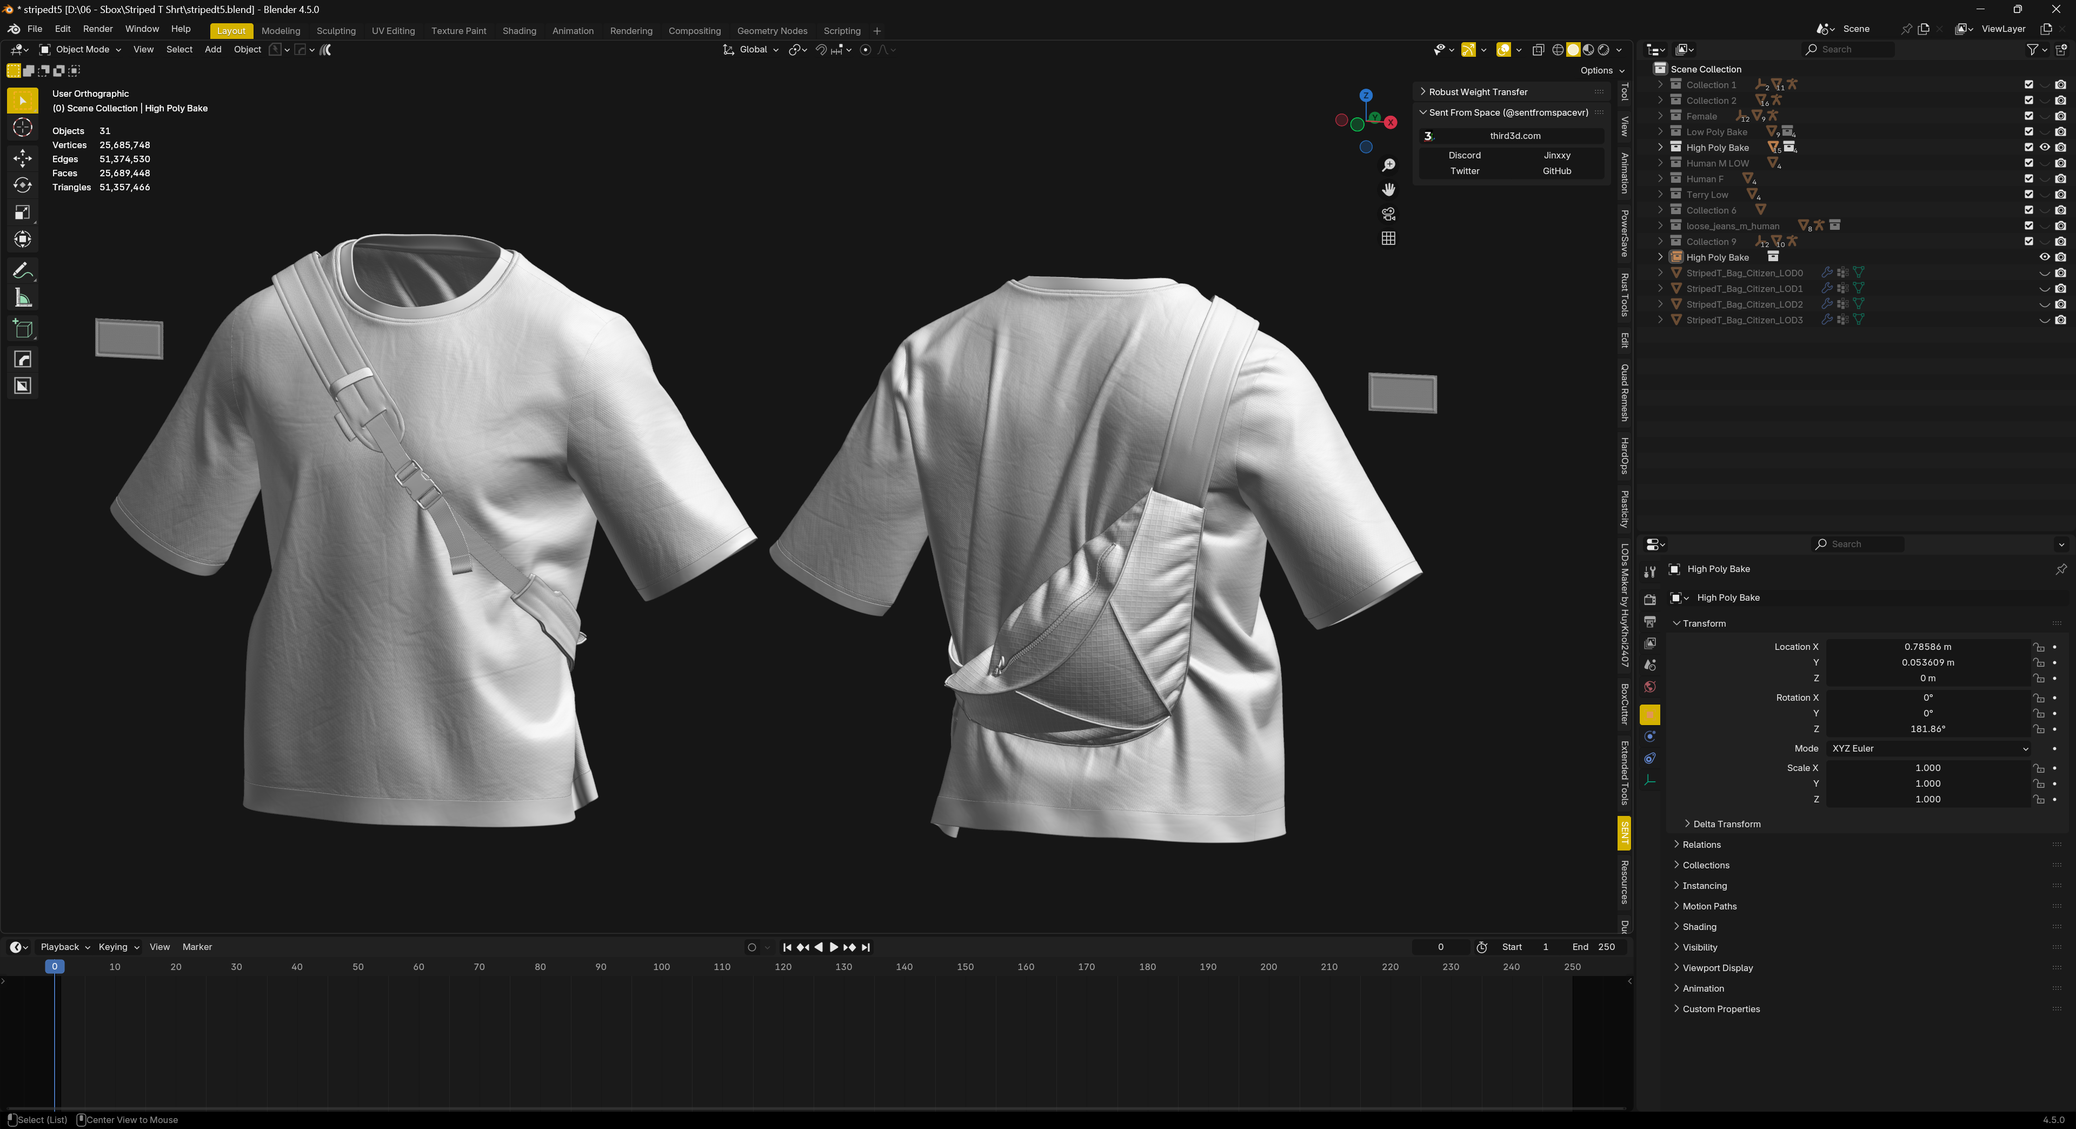The width and height of the screenshot is (2076, 1129).
Task: Select the Move tool in toolbar
Action: (x=23, y=158)
